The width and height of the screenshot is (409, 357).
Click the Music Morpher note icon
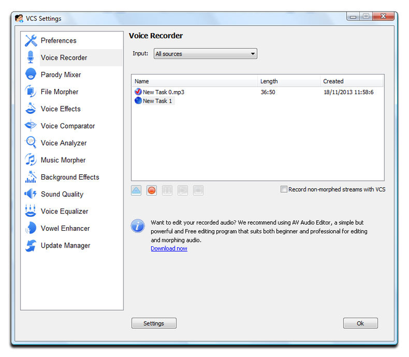(x=31, y=159)
